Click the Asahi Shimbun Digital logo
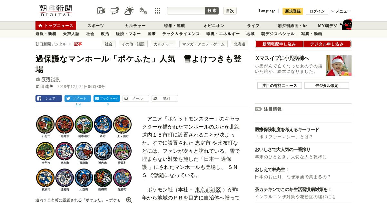Viewport: 387px width, 203px height. pyautogui.click(x=56, y=11)
